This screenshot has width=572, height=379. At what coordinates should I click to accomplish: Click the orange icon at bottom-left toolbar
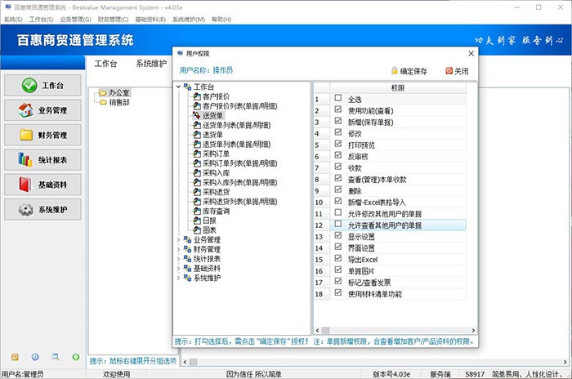click(x=15, y=357)
